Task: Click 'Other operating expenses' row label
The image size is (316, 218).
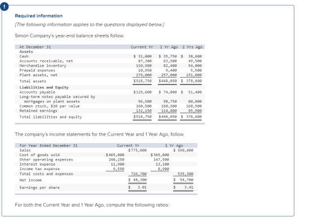Action: click(46, 159)
